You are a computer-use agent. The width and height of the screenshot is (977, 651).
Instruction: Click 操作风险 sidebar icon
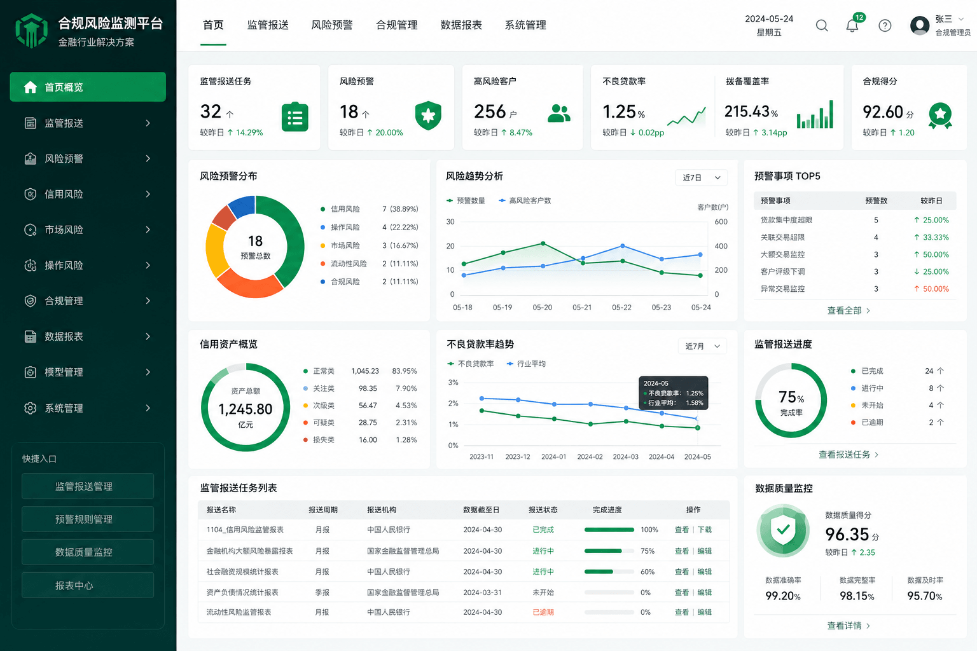pyautogui.click(x=30, y=265)
